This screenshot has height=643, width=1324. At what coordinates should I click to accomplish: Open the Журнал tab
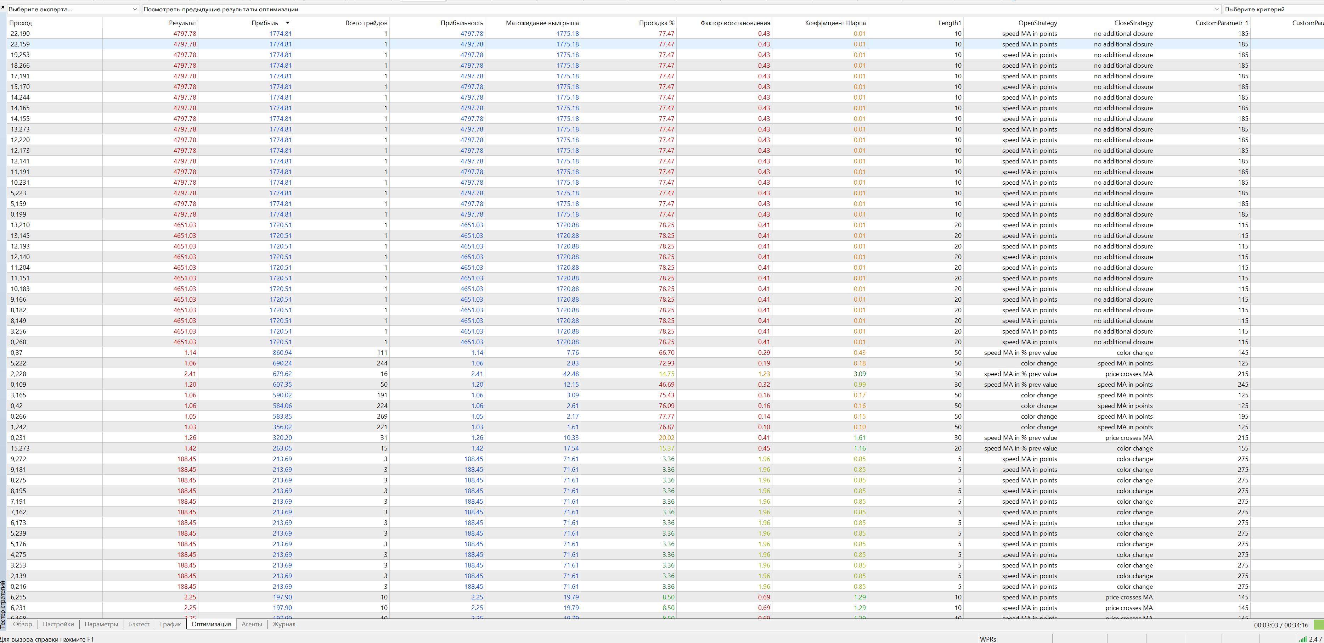click(x=284, y=624)
